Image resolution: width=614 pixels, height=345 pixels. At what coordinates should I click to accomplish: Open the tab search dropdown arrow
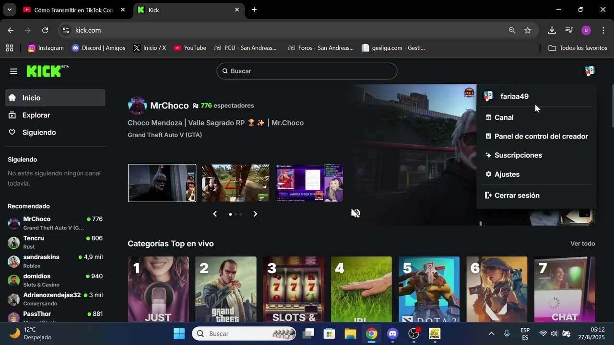[9, 10]
